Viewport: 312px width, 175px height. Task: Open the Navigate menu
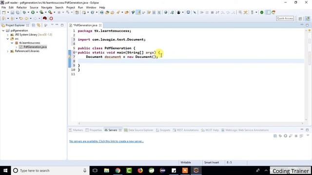(47, 7)
